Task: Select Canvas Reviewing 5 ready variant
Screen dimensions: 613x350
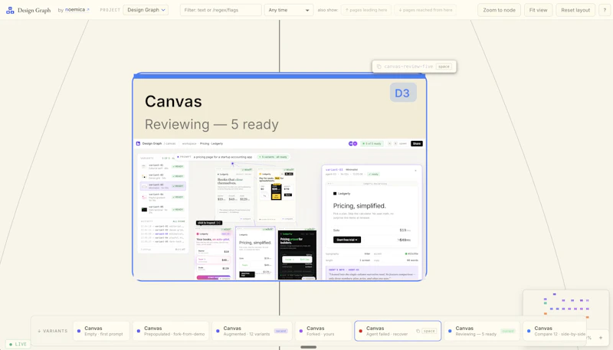Action: (482, 331)
